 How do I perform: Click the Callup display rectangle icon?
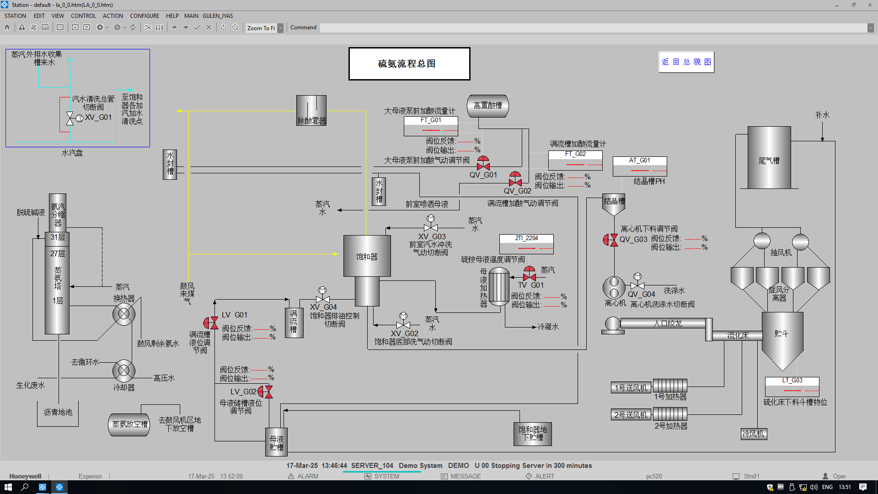[60, 27]
